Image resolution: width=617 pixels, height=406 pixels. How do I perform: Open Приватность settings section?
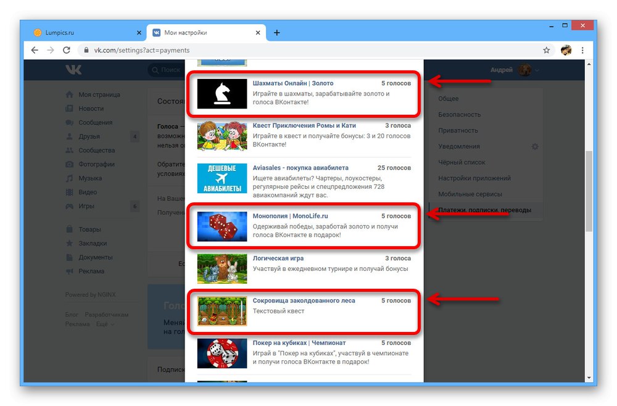click(x=458, y=130)
